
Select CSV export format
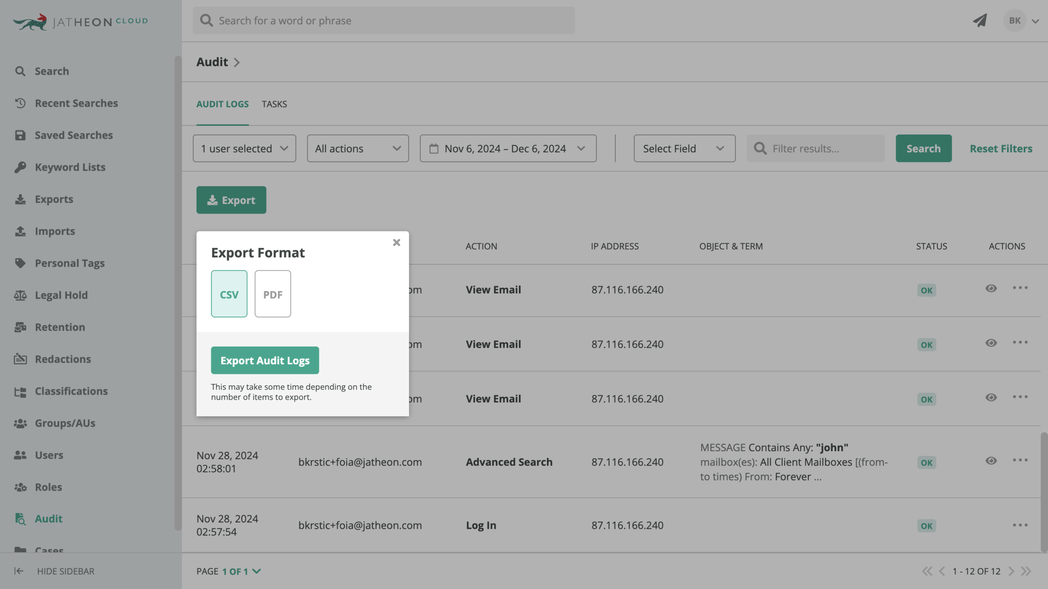point(229,294)
